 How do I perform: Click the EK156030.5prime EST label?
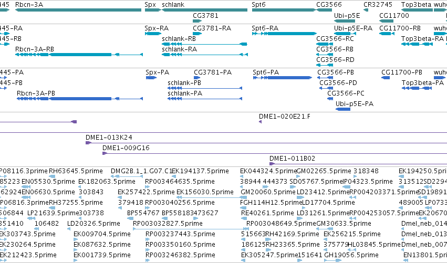point(205,192)
